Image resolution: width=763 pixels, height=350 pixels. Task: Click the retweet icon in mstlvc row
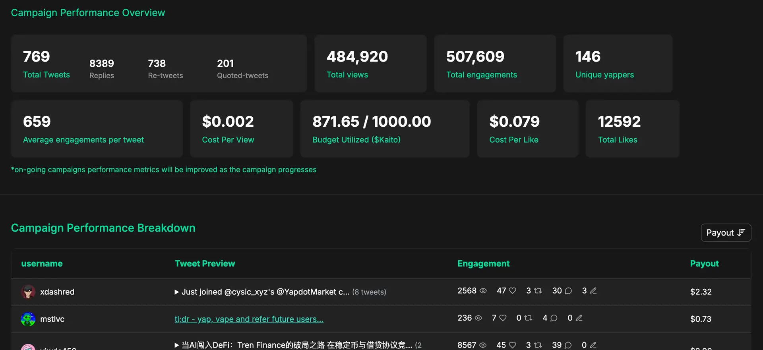click(x=528, y=318)
